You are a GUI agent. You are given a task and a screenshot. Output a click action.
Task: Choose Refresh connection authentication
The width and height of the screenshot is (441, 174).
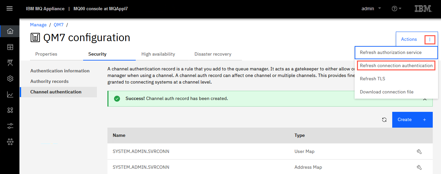[x=396, y=65]
